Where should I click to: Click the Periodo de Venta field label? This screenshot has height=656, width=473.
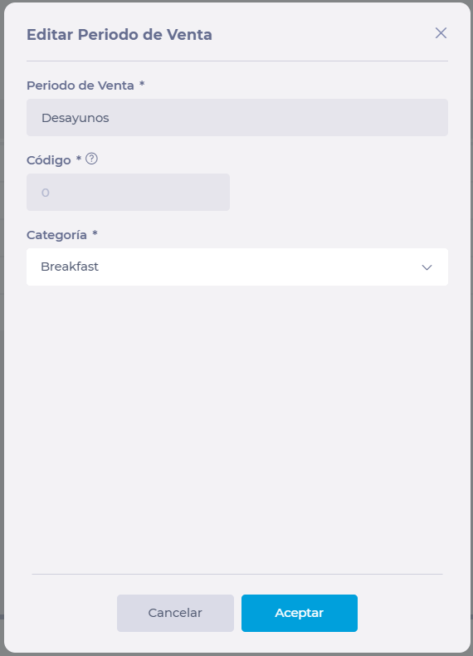pos(80,86)
